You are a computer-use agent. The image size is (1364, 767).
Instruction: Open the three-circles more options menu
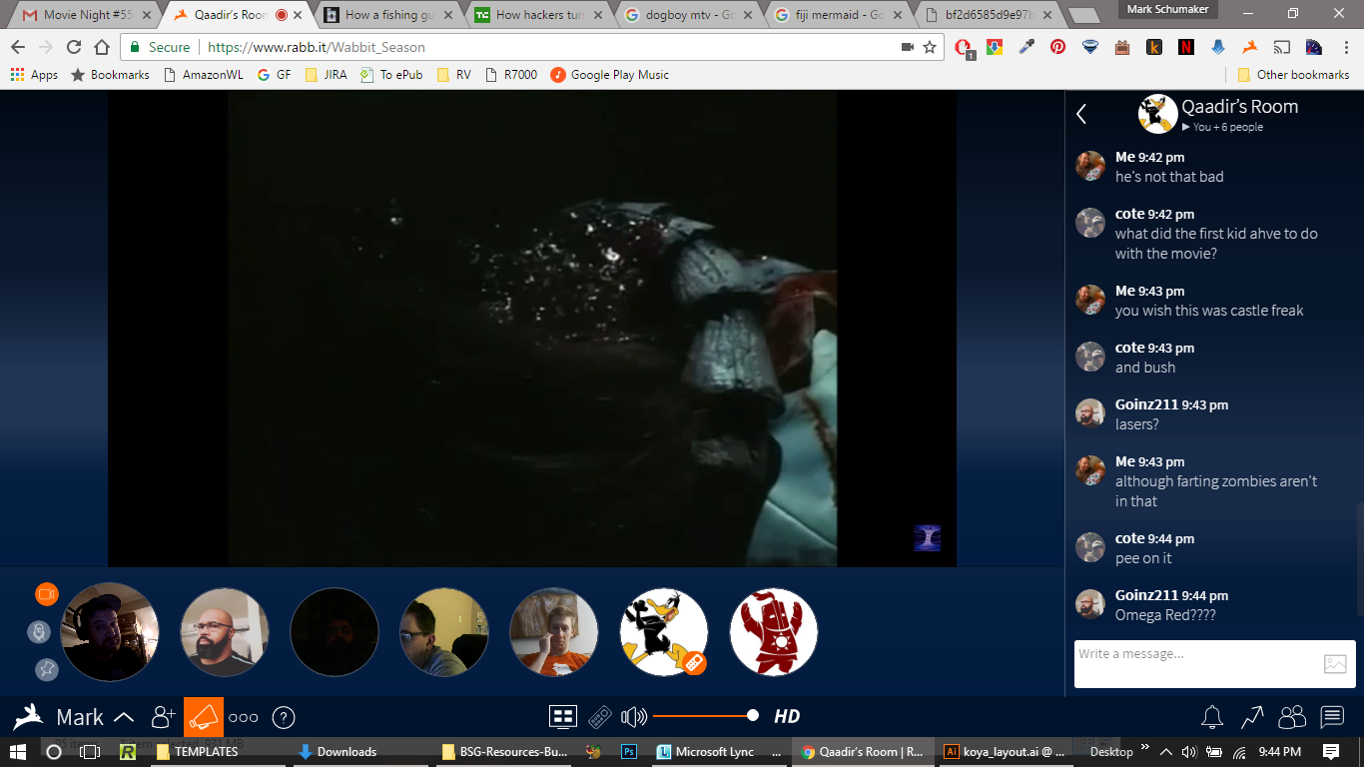[x=243, y=717]
